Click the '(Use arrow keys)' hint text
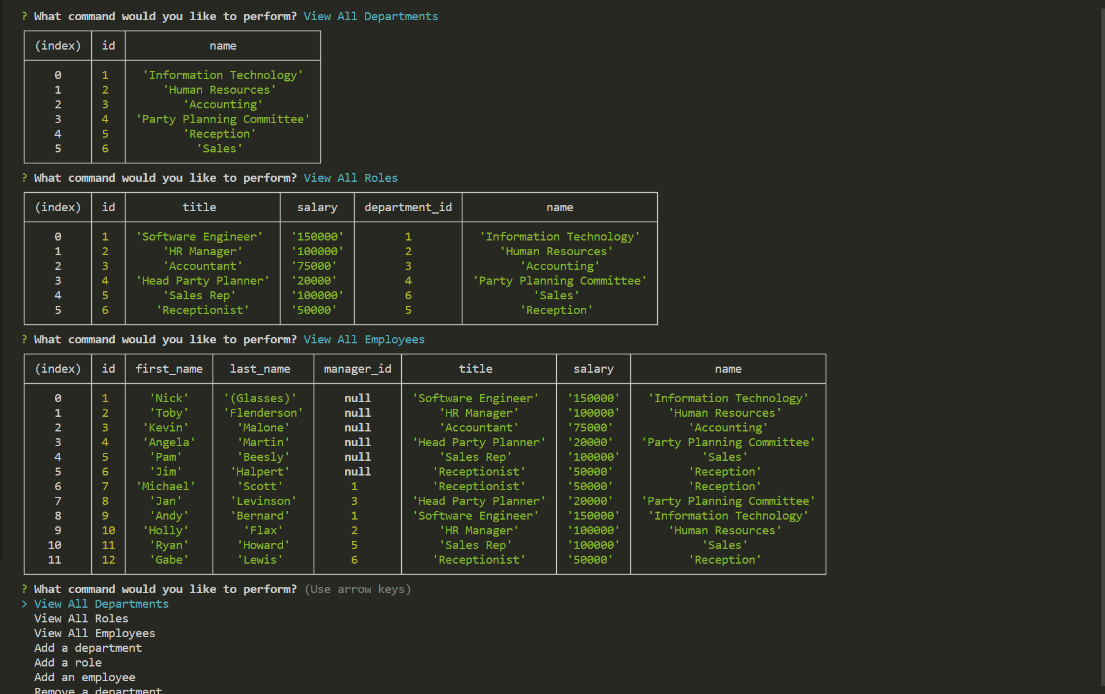1105x694 pixels. pos(358,589)
